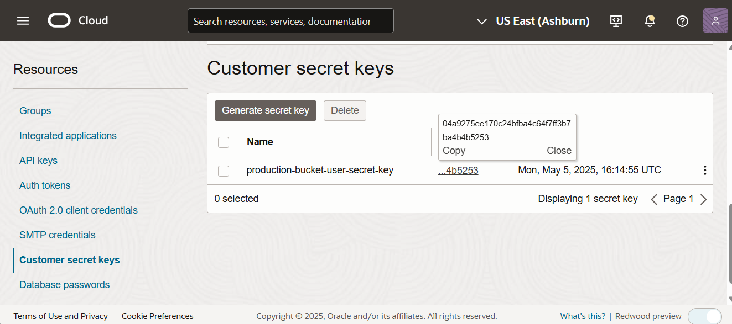The height and width of the screenshot is (324, 732).
Task: Open the hamburger navigation menu
Action: click(x=23, y=21)
